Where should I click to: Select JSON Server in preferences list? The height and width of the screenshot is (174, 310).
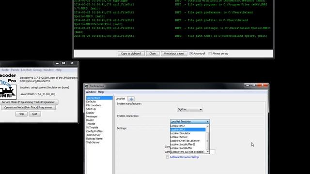click(x=99, y=135)
